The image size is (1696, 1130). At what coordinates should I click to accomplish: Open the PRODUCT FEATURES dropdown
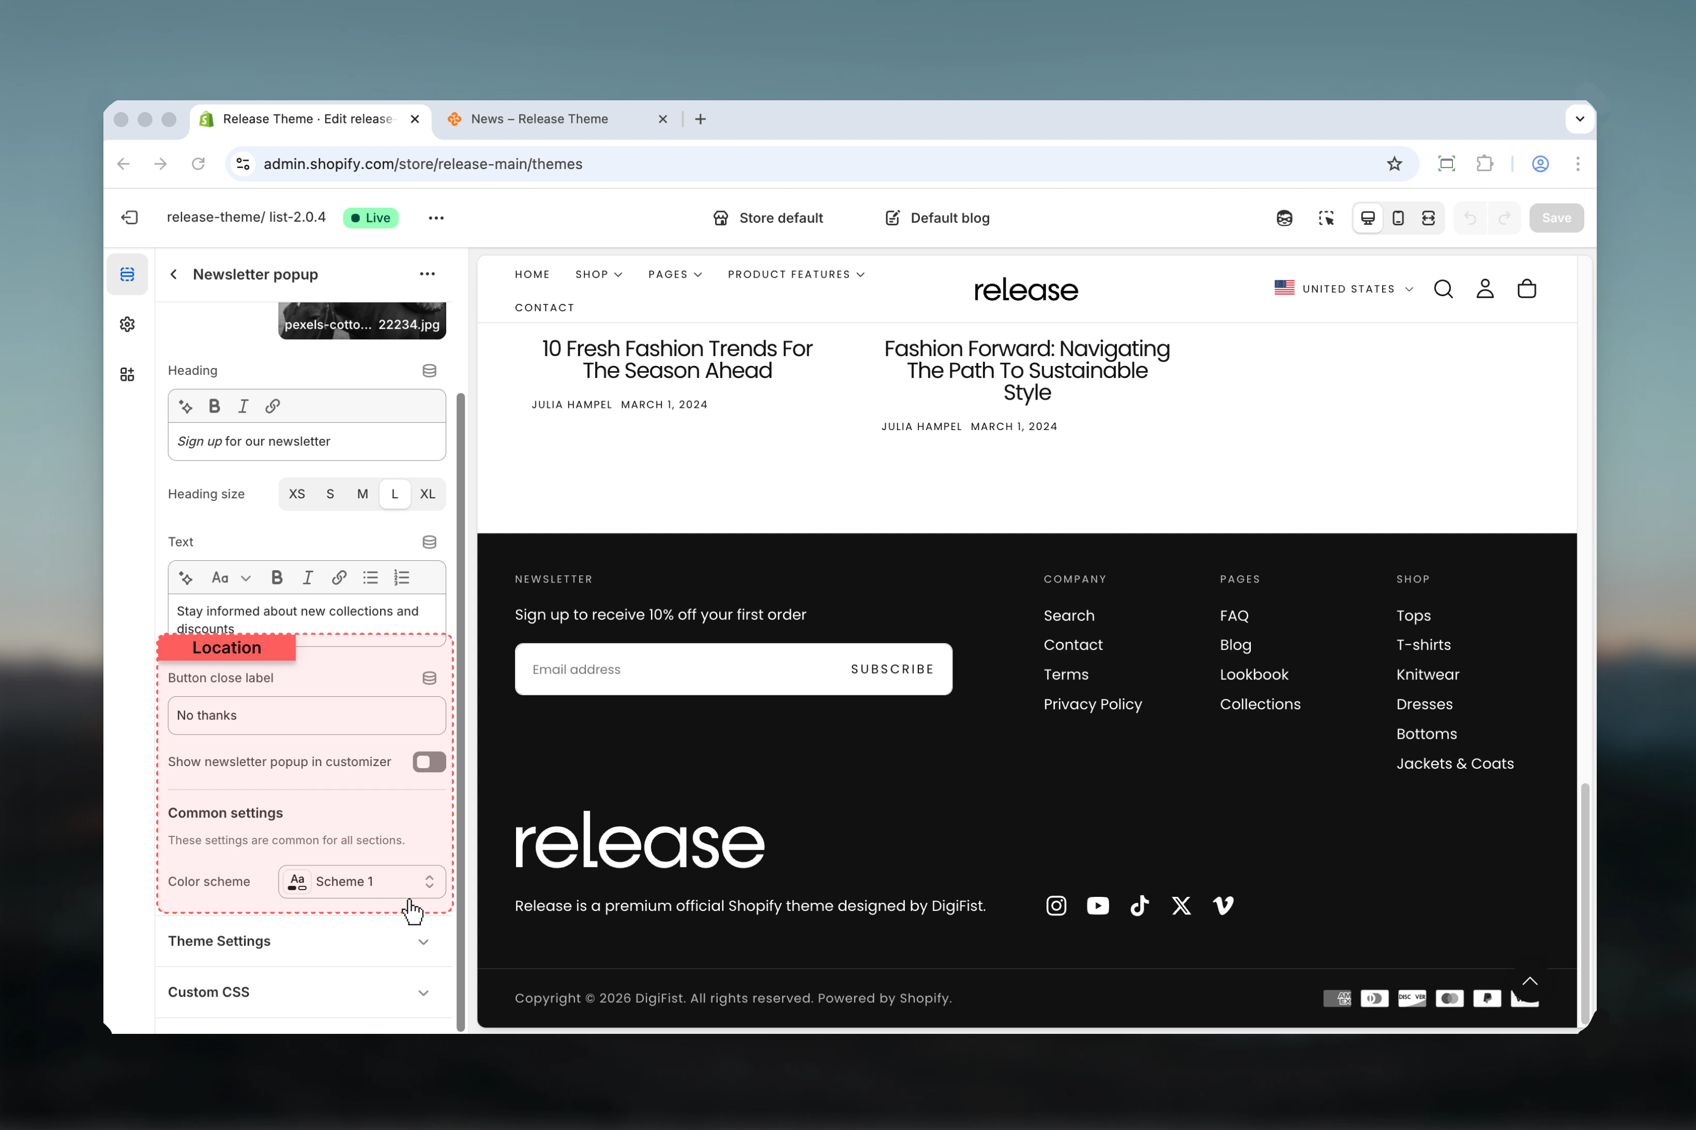coord(796,274)
